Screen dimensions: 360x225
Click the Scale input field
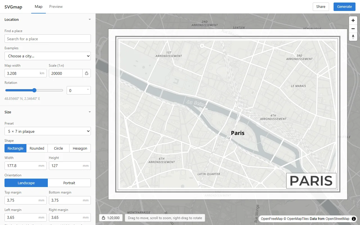[66, 73]
